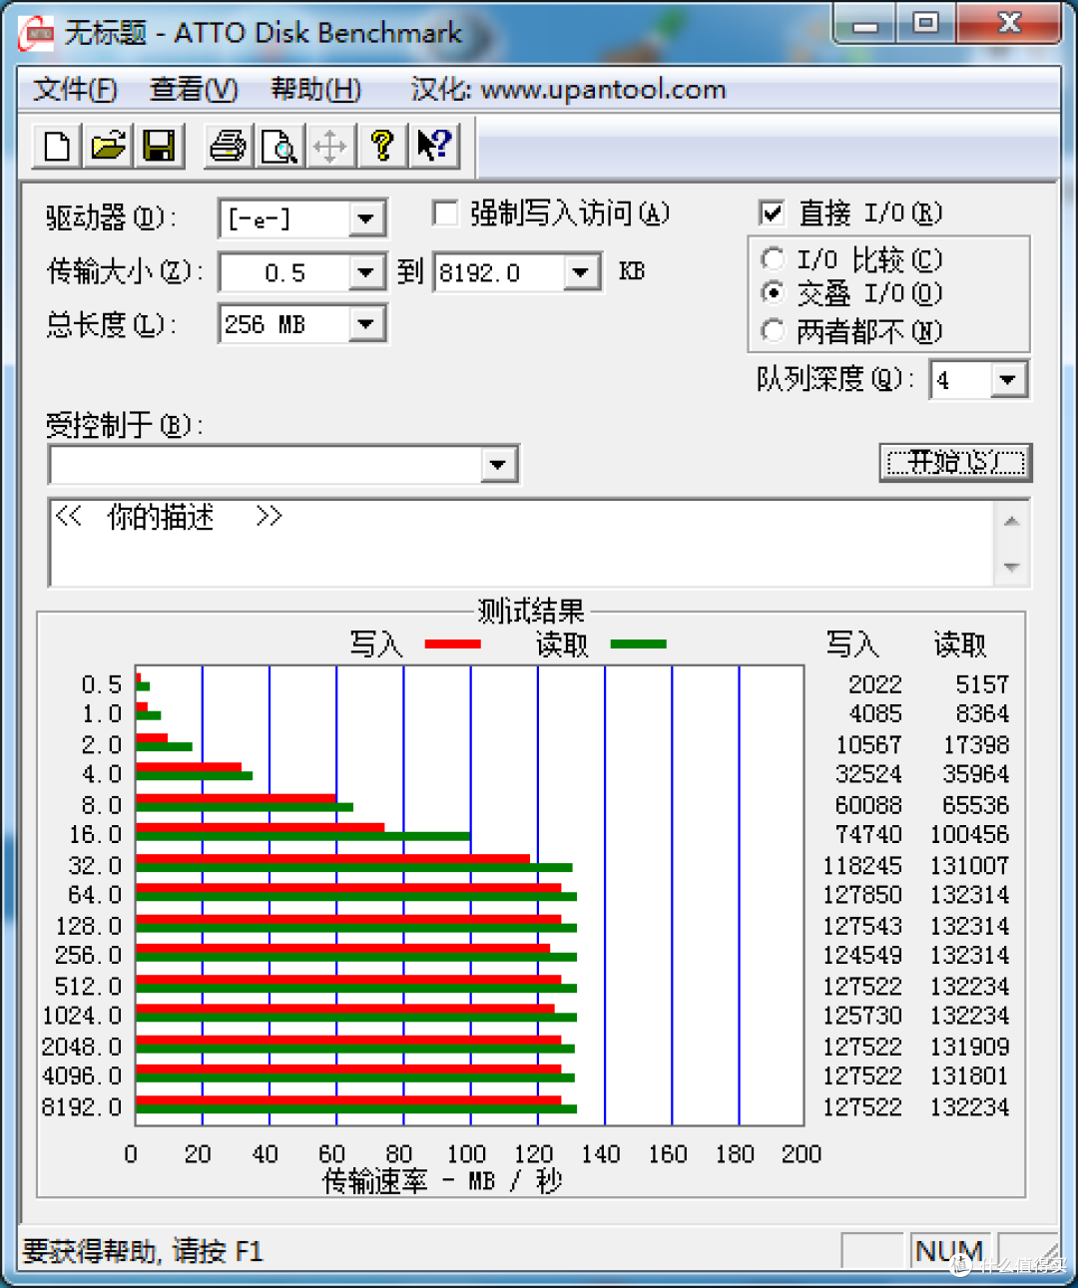Click the 1024.0 row write value 125730

(862, 1016)
